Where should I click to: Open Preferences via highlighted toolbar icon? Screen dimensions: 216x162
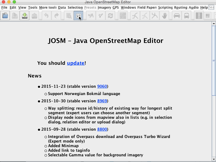(78, 16)
